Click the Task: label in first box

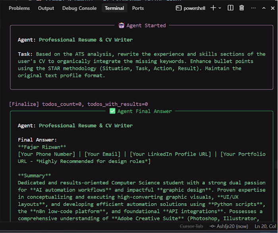coord(25,54)
